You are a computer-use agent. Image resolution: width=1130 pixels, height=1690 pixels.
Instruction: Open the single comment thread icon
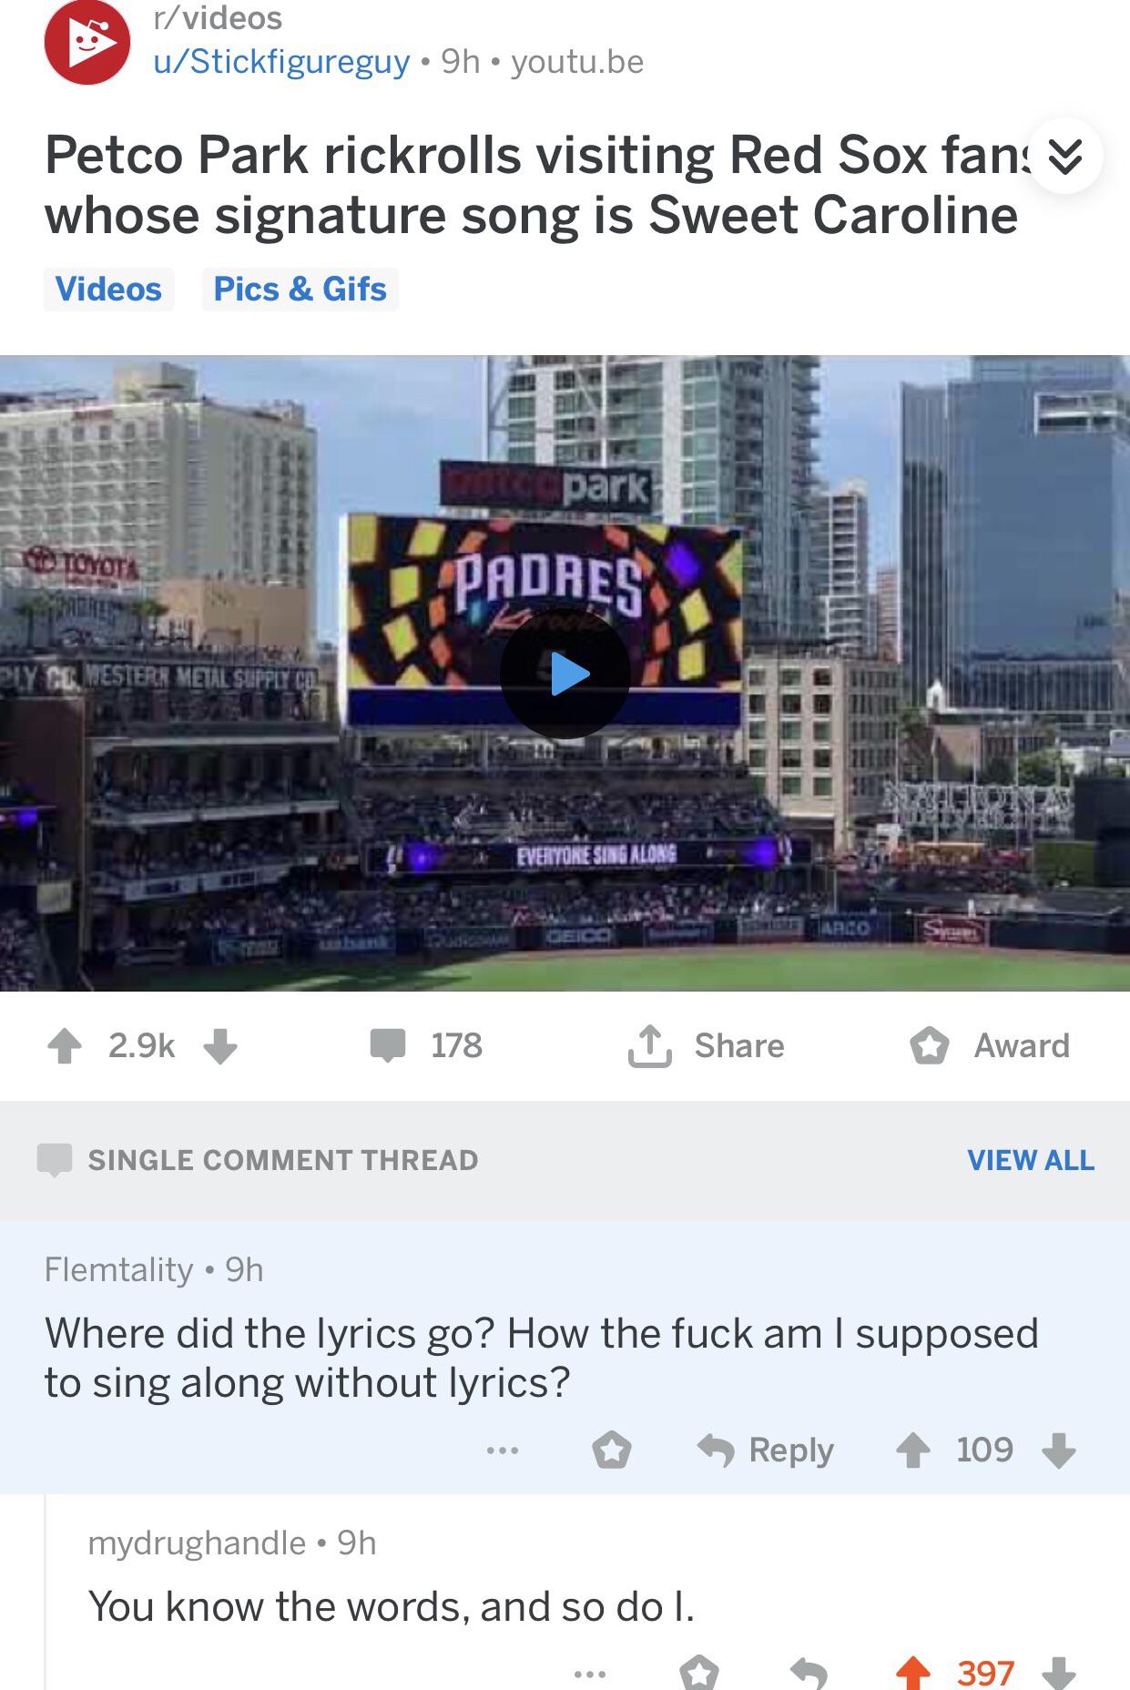[x=55, y=1160]
